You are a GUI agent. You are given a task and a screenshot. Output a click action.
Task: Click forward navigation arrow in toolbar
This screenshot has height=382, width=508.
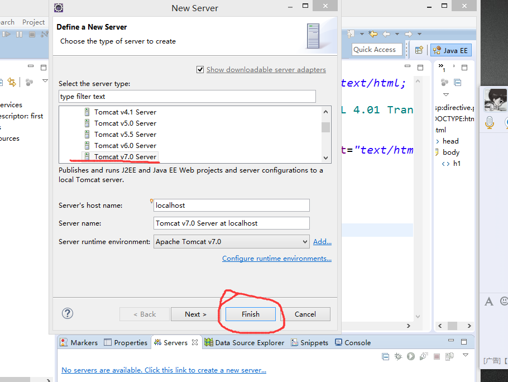click(x=409, y=34)
